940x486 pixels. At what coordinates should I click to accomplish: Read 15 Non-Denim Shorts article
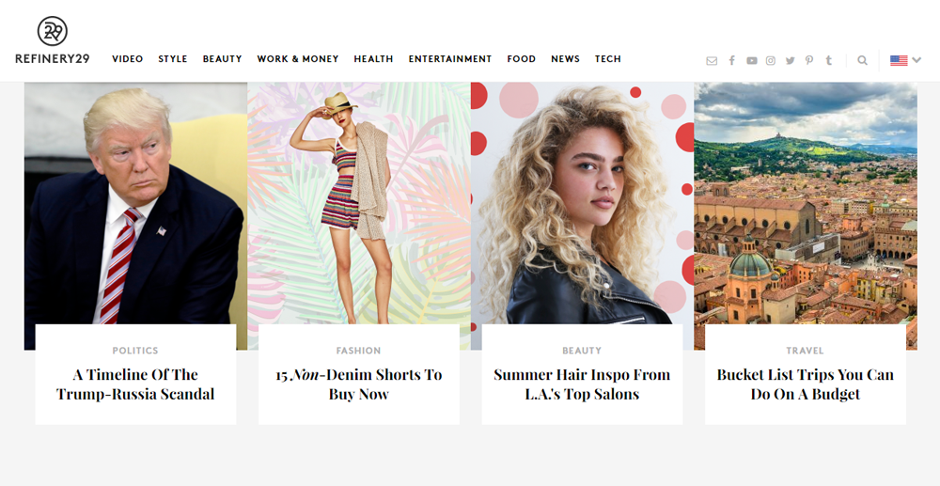[358, 384]
